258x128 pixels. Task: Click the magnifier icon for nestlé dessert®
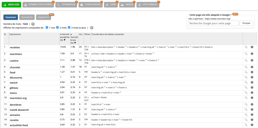tap(246, 109)
